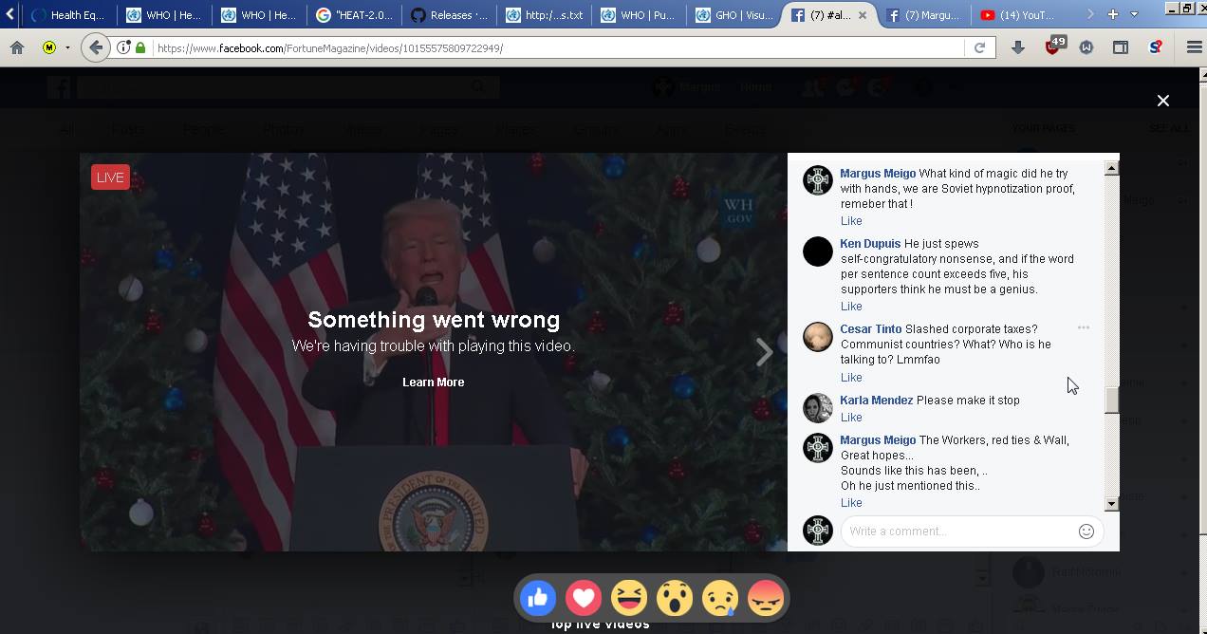Open a new tab with plus
Viewport: 1207px width, 634px height.
[1112, 14]
